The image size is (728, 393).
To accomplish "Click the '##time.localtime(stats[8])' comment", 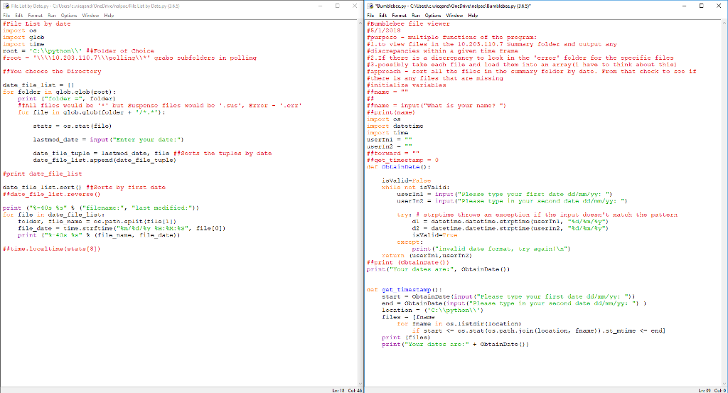I will pyautogui.click(x=51, y=249).
